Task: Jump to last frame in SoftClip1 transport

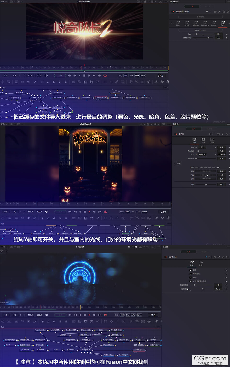Action: (100, 315)
